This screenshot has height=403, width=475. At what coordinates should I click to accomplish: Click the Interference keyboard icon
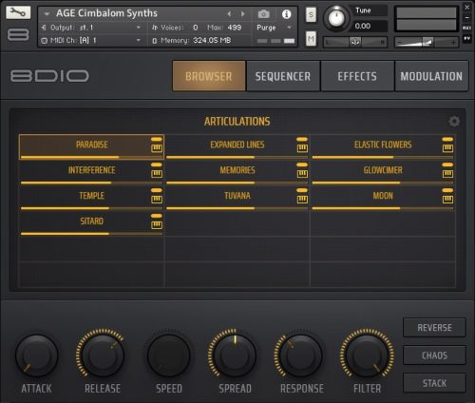157,174
